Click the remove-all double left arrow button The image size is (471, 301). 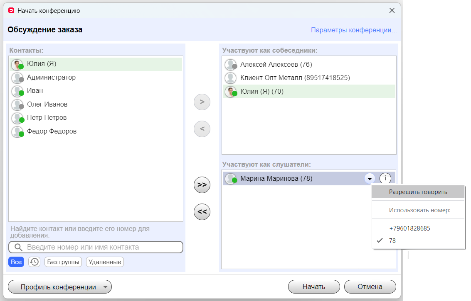[202, 212]
